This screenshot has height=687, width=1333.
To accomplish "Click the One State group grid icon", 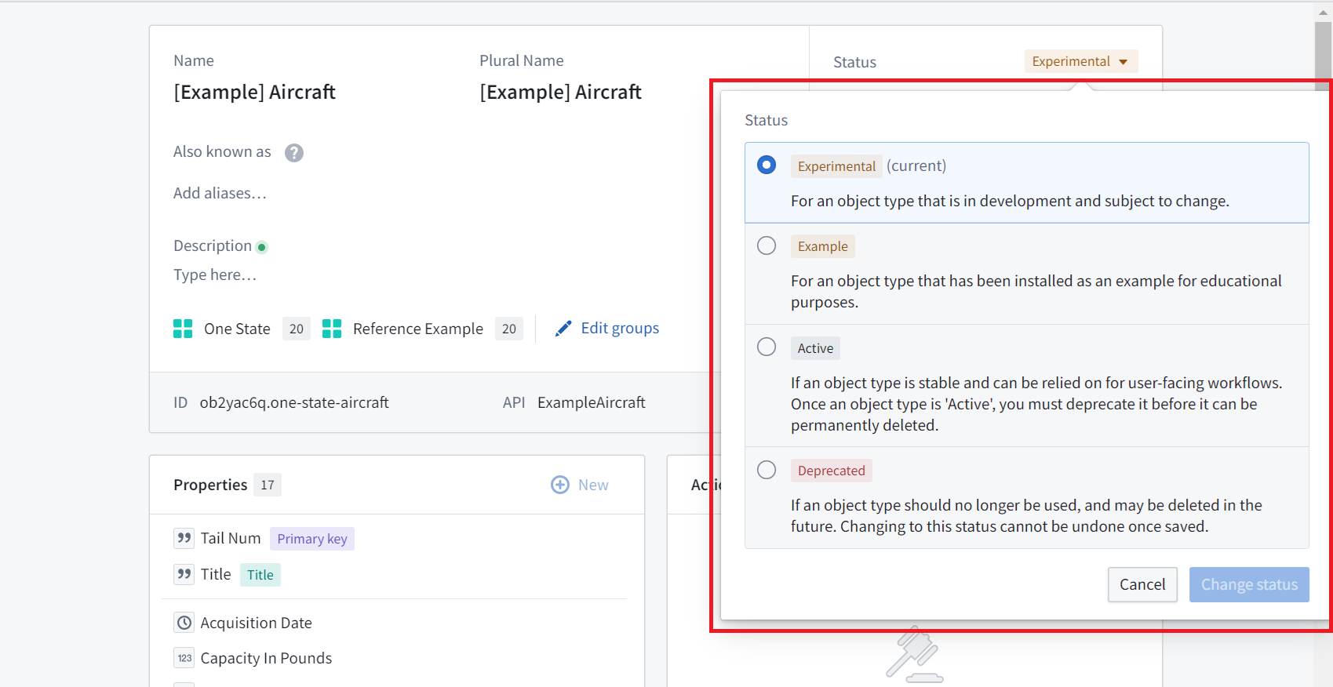I will pos(183,329).
